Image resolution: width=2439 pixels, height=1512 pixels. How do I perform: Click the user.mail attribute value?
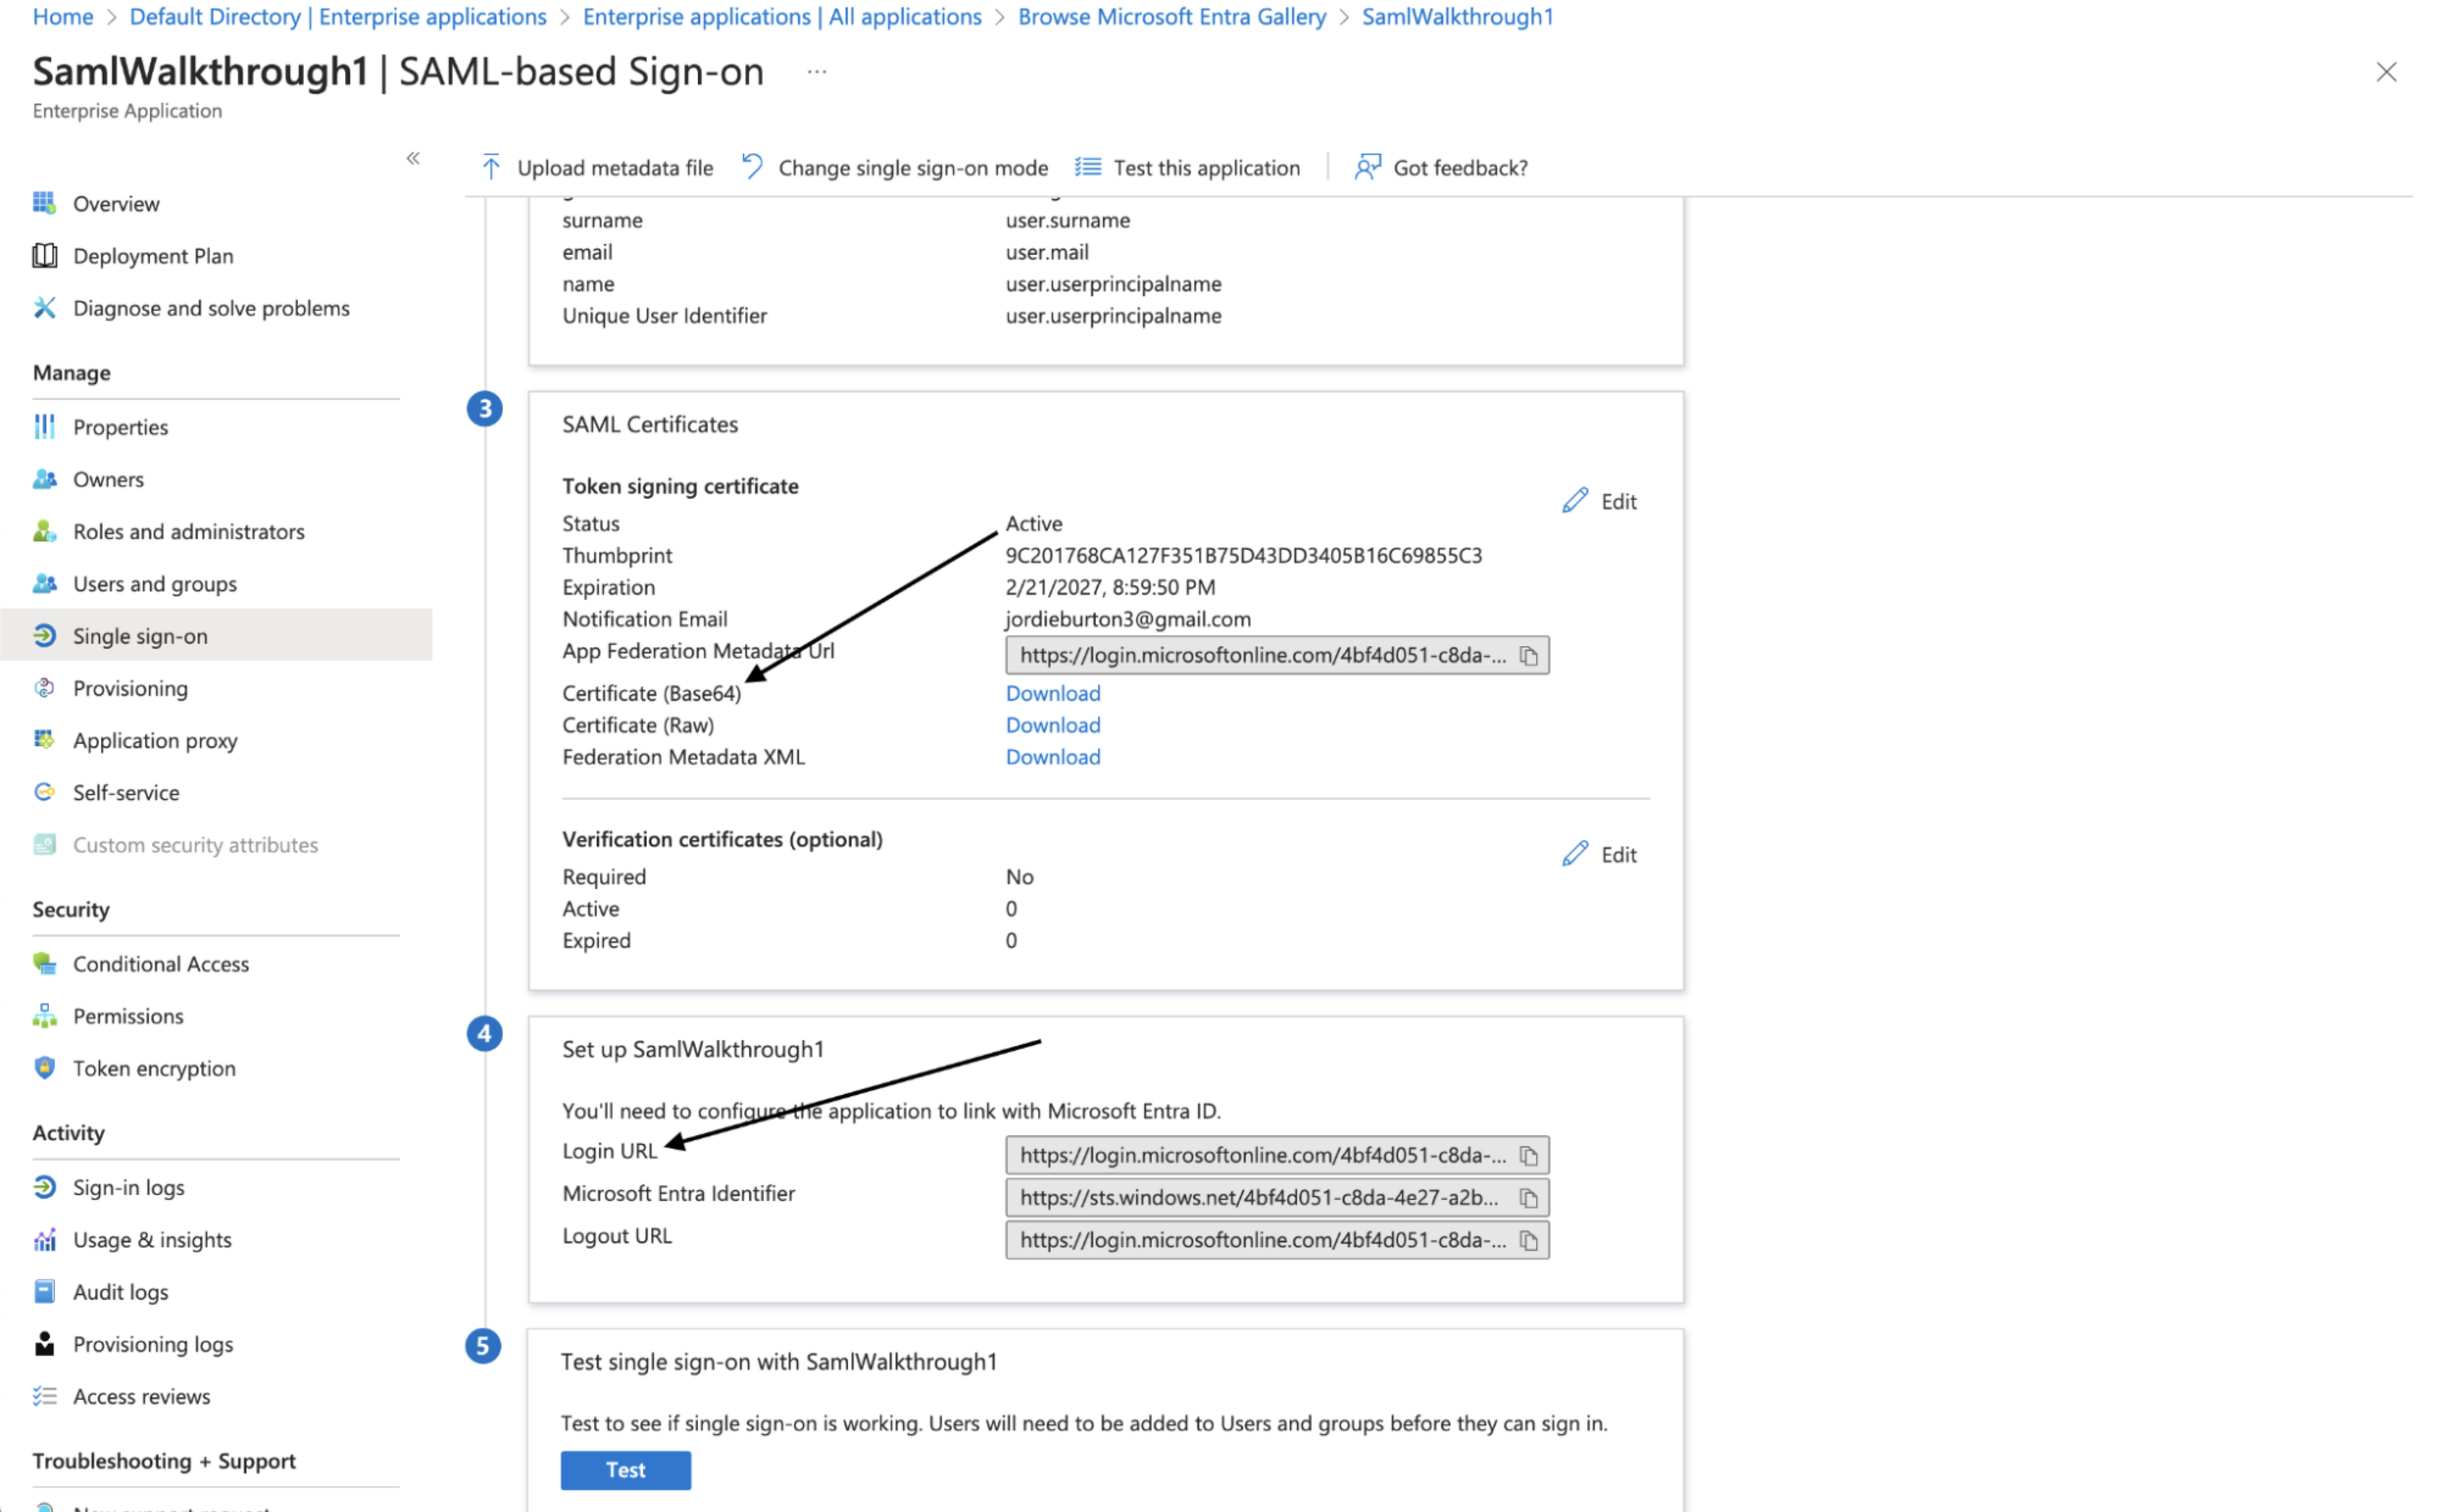1046,252
